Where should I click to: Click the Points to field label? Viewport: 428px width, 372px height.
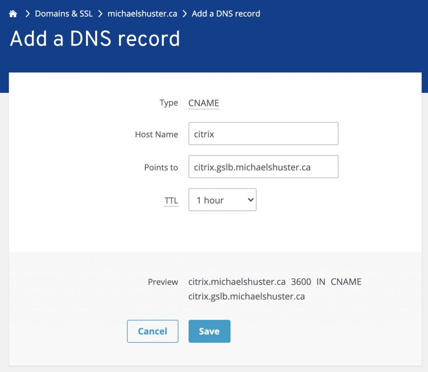161,167
